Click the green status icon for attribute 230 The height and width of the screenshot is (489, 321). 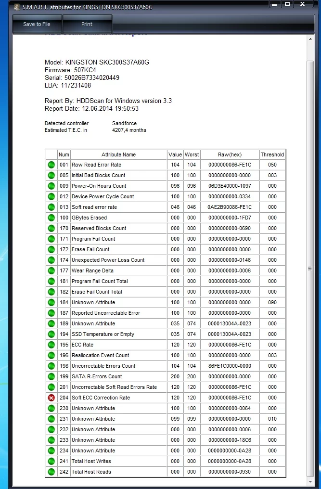point(51,409)
